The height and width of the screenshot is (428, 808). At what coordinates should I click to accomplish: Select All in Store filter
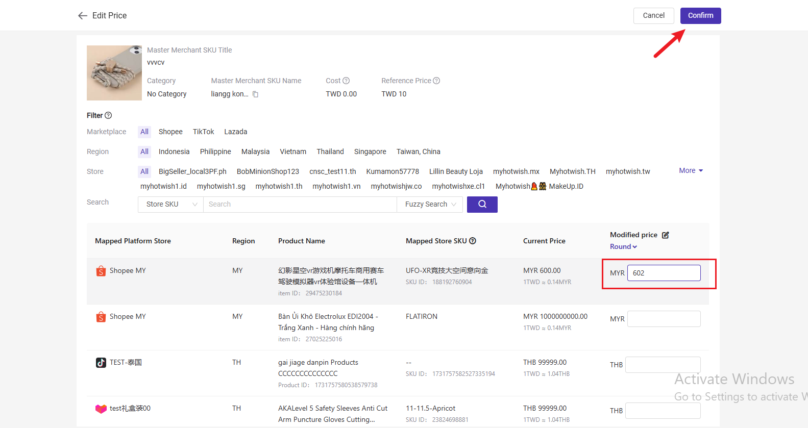coord(144,171)
